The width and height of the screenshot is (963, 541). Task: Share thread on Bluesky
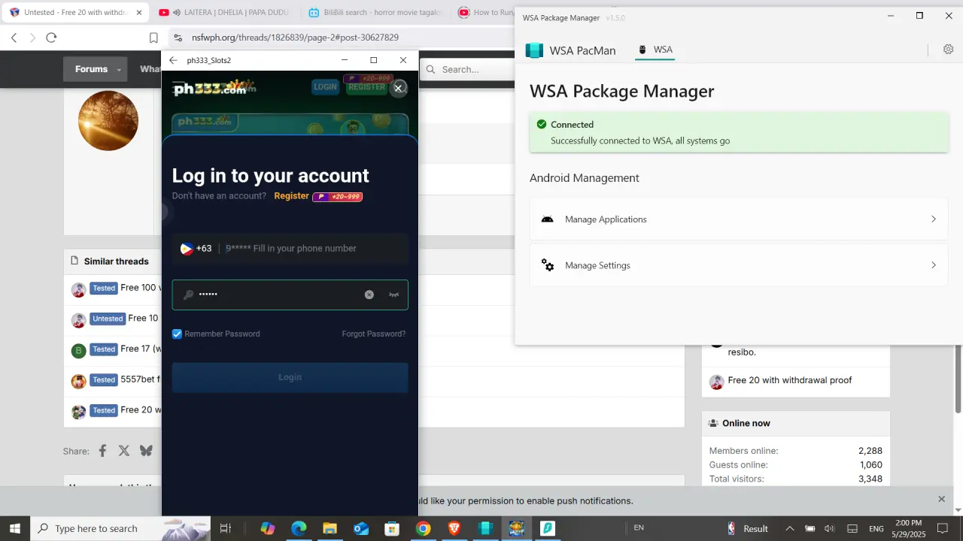pyautogui.click(x=146, y=451)
